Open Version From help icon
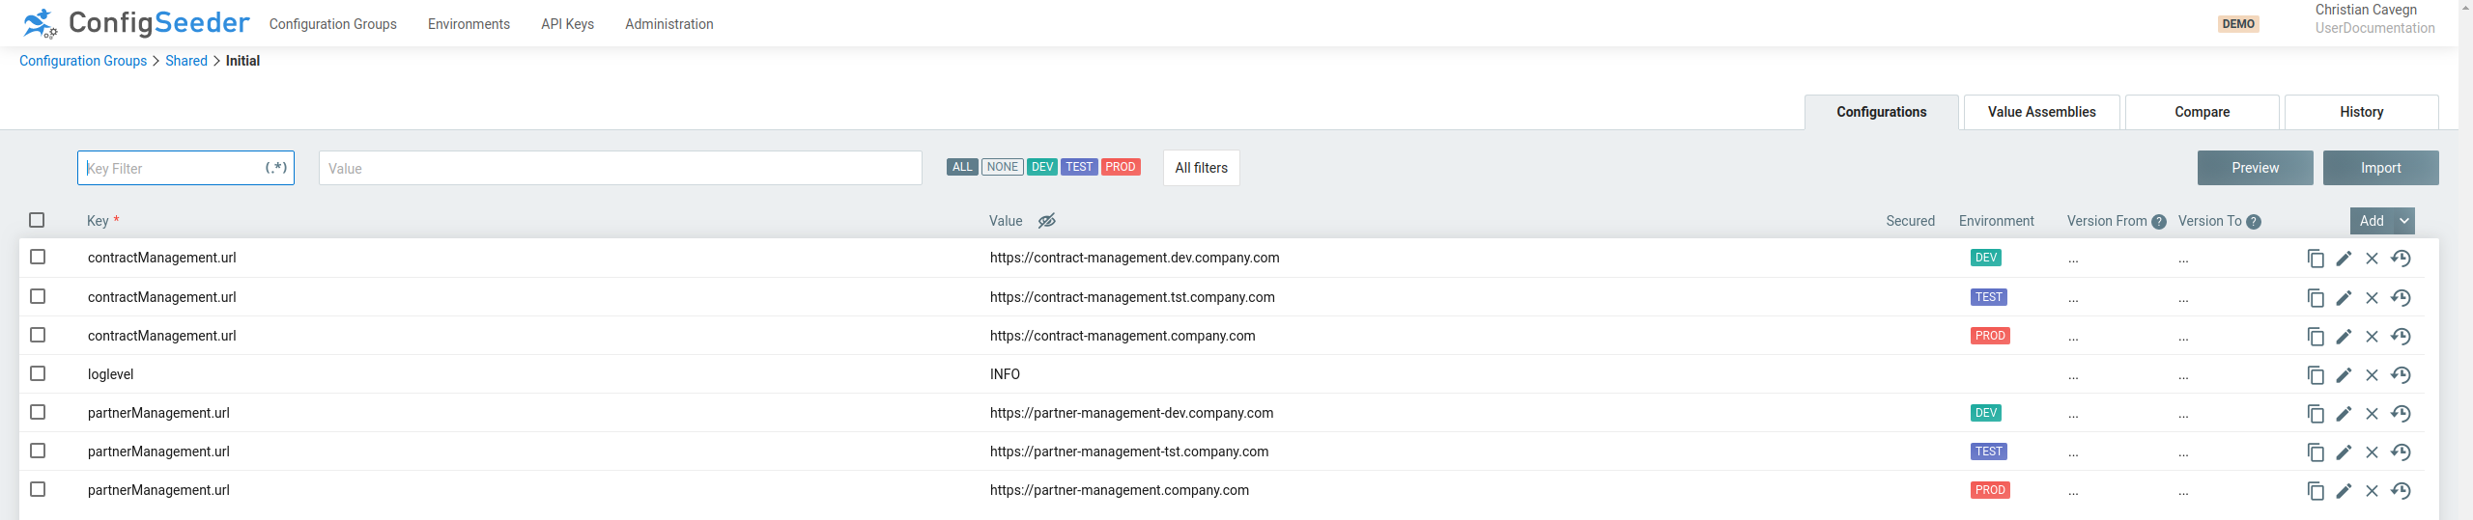The image size is (2473, 520). [2158, 222]
